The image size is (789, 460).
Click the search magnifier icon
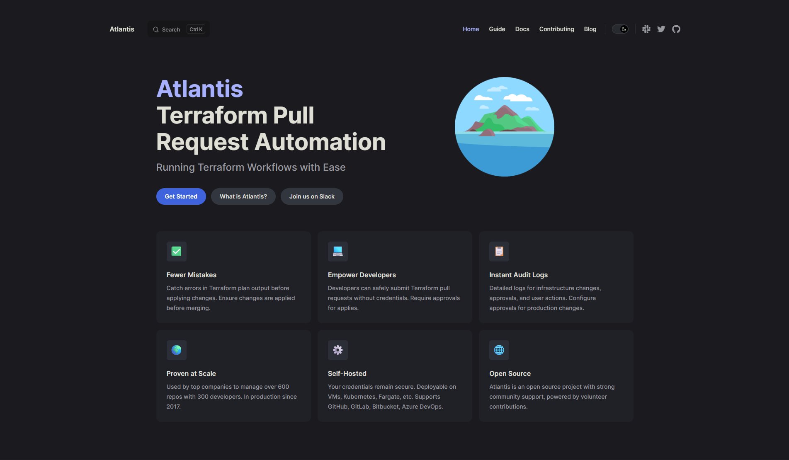click(156, 29)
